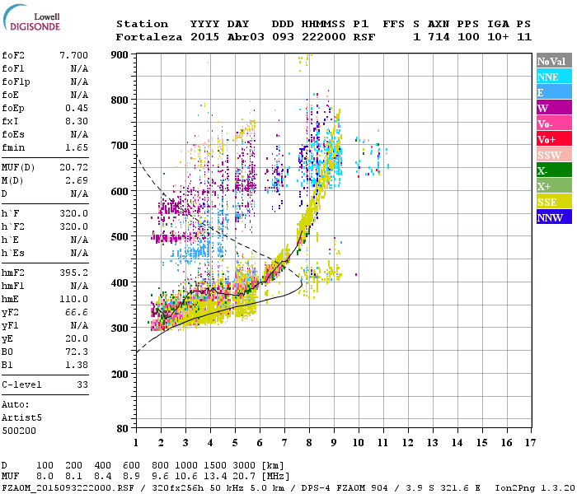Click the B1 value 1.38

(77, 365)
